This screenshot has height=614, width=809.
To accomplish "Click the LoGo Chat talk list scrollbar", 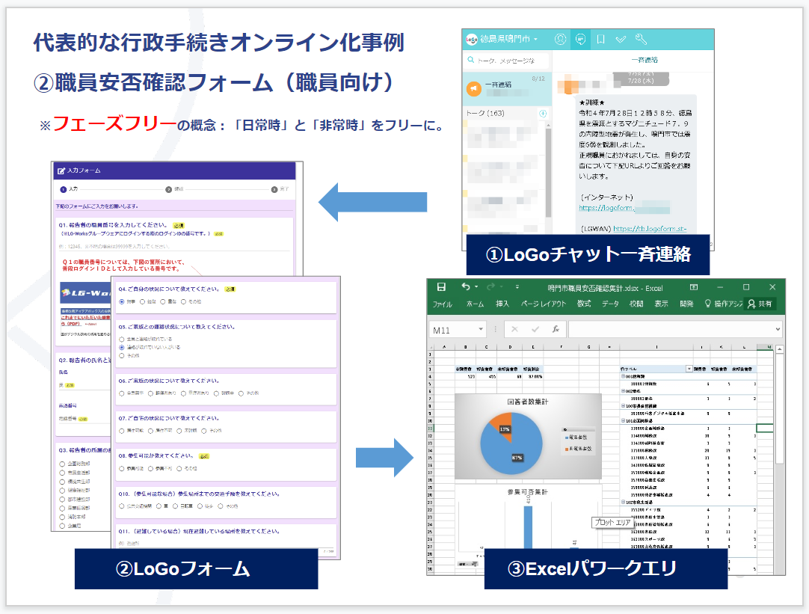I will (548, 173).
